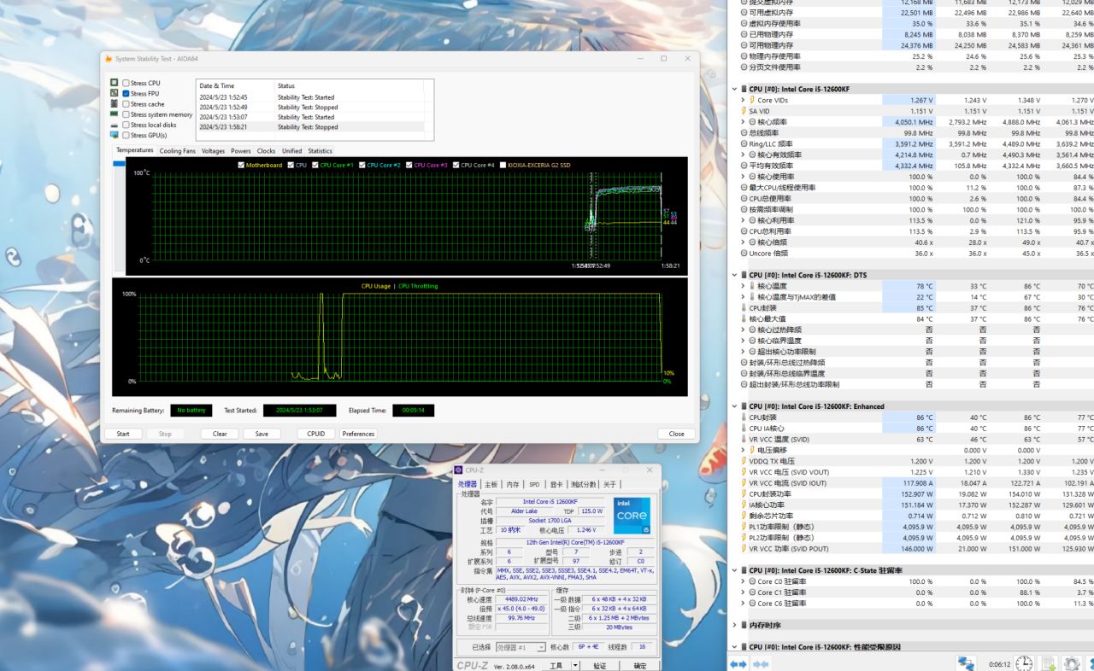Enable Stress local disks option
This screenshot has height=671, width=1094.
pos(126,125)
